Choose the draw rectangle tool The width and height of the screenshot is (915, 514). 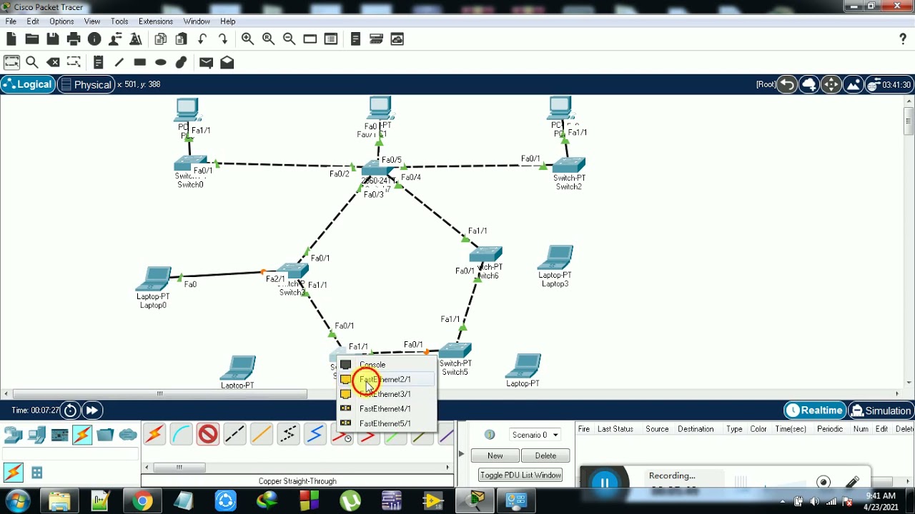(x=140, y=63)
